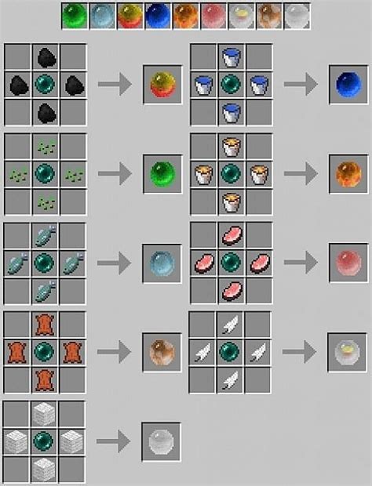Screen dimensions: 372x486
Task: Click the pink pearl in top strip
Action: pyautogui.click(x=213, y=16)
